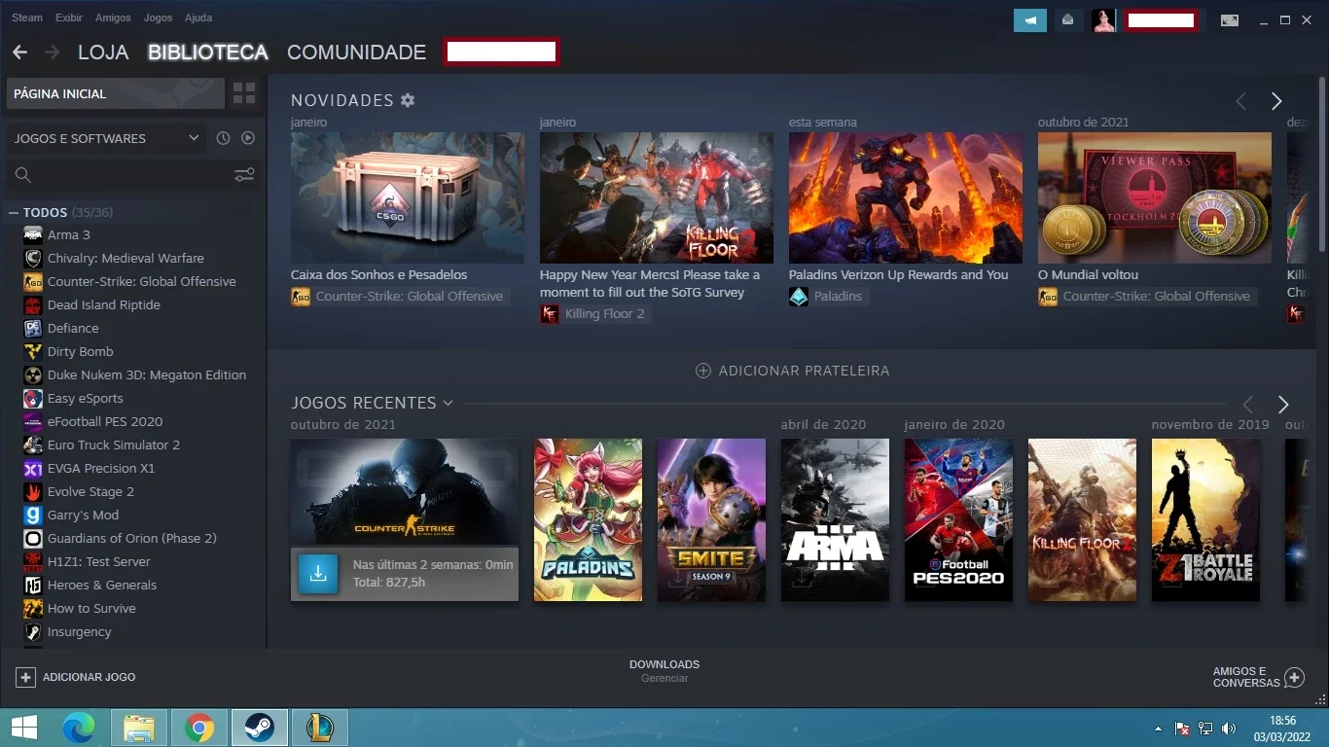1329x747 pixels.
Task: Open the Windows Start button
Action: (x=24, y=728)
